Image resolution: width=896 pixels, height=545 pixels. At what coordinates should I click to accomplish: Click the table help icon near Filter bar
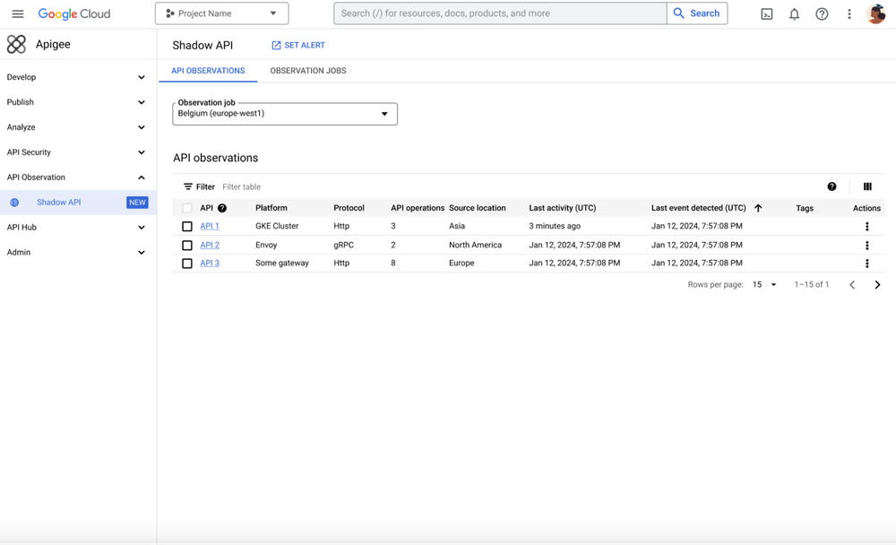(832, 186)
